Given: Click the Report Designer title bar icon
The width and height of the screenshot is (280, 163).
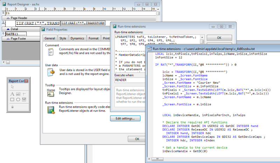Looking at the screenshot, I should click(4, 4).
